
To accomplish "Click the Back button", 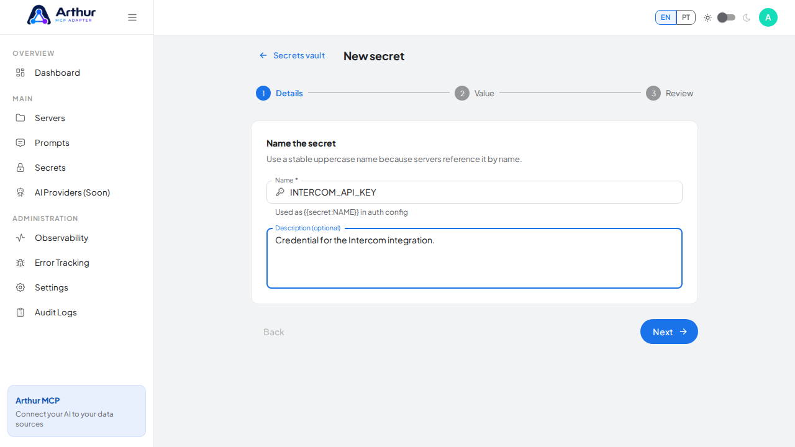I will click(x=274, y=332).
